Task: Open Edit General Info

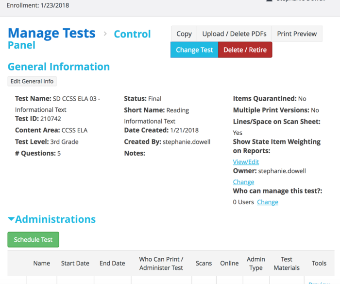Action: pyautogui.click(x=32, y=81)
